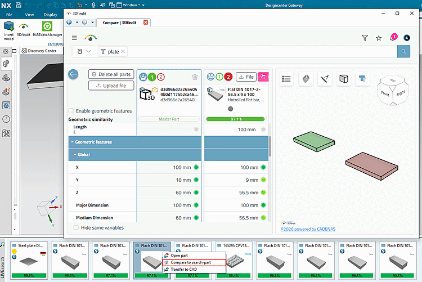Viewport: 422px width, 282px height.
Task: Open notifications bell with badge
Action: 393,38
